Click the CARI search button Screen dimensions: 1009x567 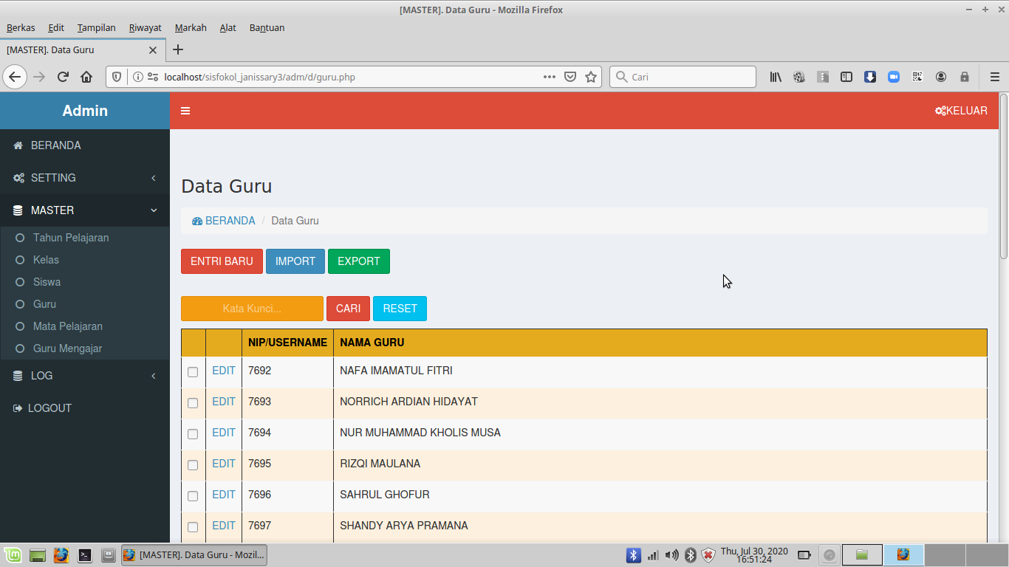coord(348,309)
